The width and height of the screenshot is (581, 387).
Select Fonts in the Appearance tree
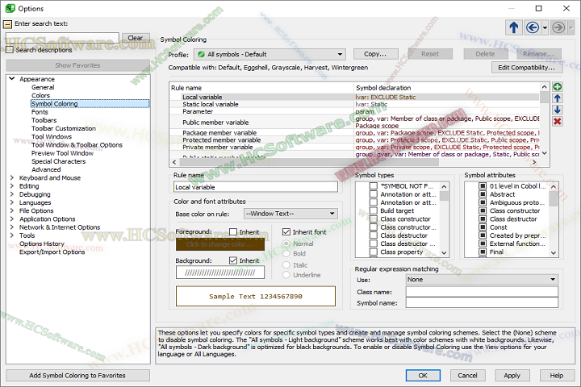pyautogui.click(x=40, y=113)
